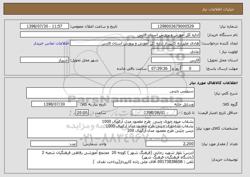The width and height of the screenshot is (250, 177).
Task: Click the buyer organization name field
Action: [x=110, y=35]
